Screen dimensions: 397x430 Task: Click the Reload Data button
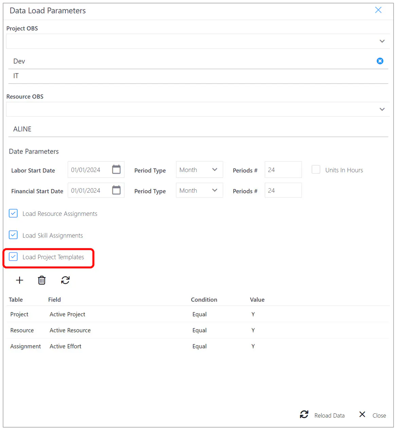point(322,415)
